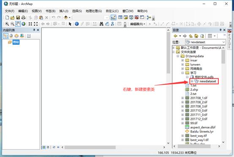Click the Fixed Zoom In icon
Screen dimensions: 234x157
point(30,24)
